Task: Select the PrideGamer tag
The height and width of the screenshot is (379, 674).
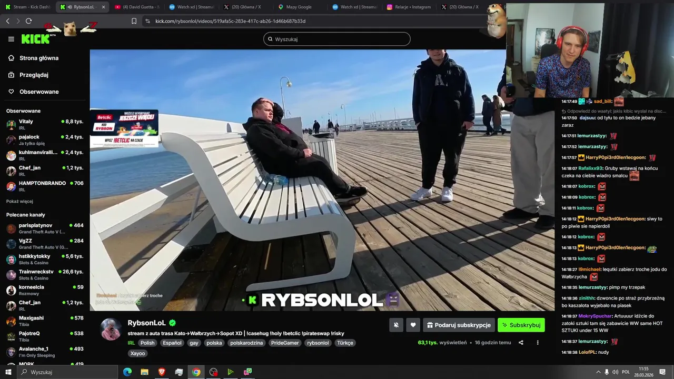Action: coord(285,343)
